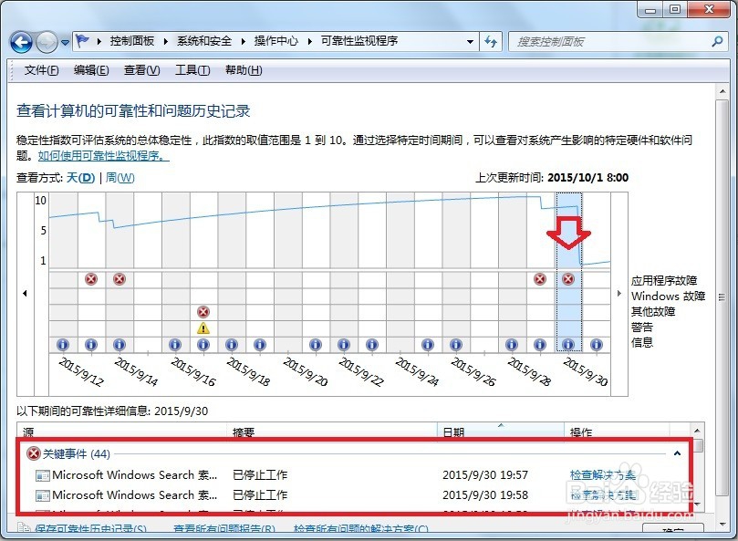Screen dimensions: 738x541
Task: Select information icon for 2015/9/12
Action: point(63,345)
